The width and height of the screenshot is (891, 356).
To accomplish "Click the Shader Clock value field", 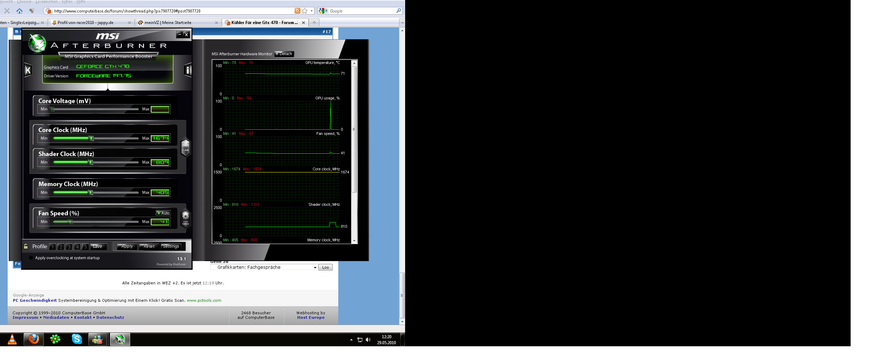I will pyautogui.click(x=160, y=162).
